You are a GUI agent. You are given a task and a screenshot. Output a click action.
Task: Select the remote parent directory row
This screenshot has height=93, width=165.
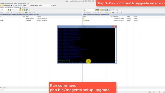[111, 19]
